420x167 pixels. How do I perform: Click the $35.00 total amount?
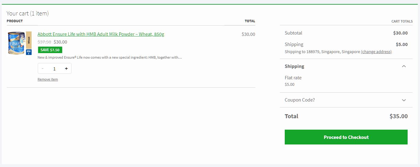click(x=398, y=116)
